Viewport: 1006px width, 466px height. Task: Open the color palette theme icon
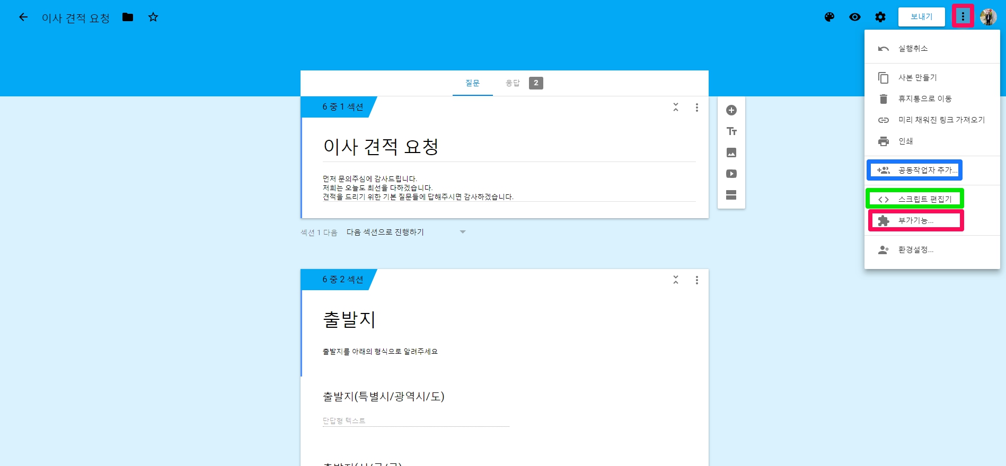click(829, 17)
